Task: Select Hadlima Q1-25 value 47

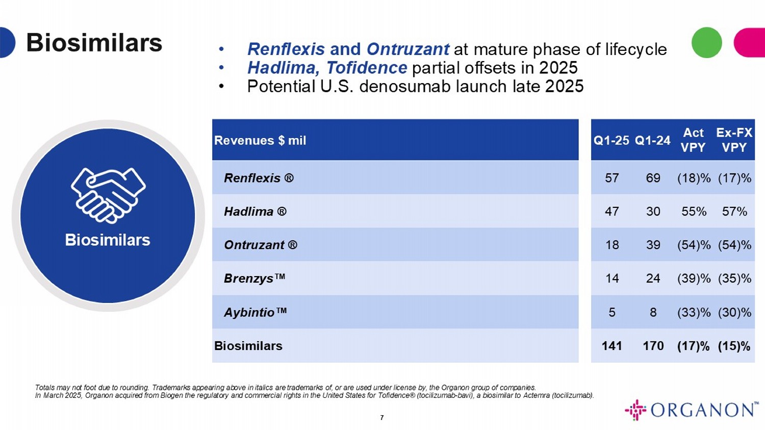Action: click(612, 211)
